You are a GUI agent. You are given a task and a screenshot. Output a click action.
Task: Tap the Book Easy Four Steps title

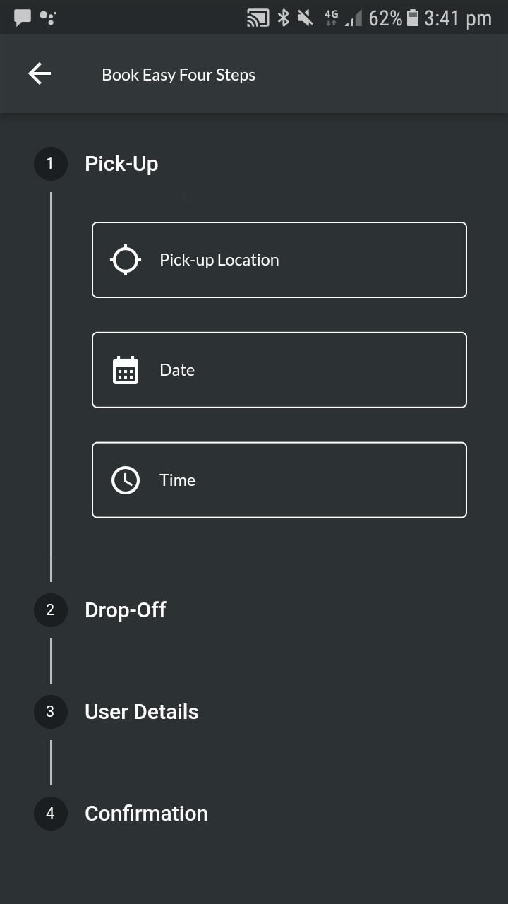[179, 75]
